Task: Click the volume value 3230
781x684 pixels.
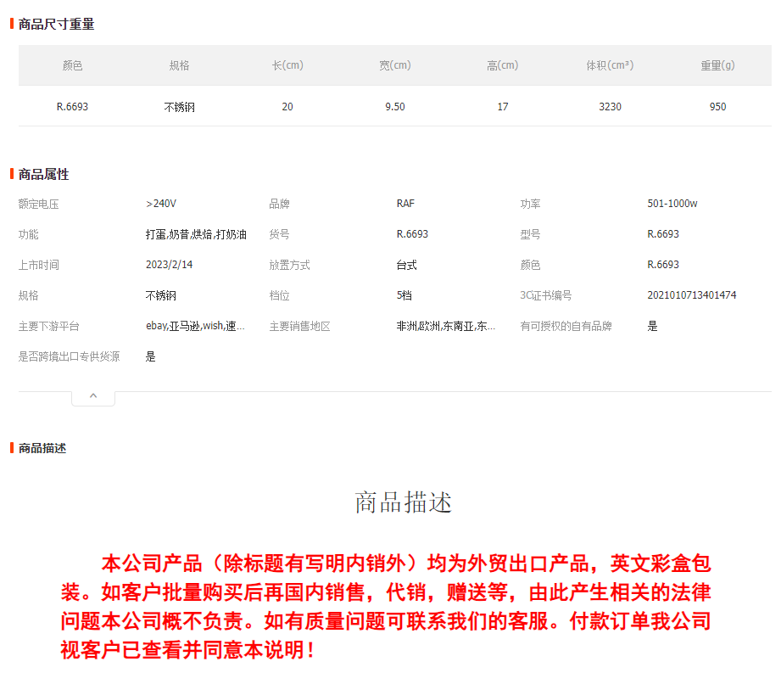Action: [x=611, y=107]
